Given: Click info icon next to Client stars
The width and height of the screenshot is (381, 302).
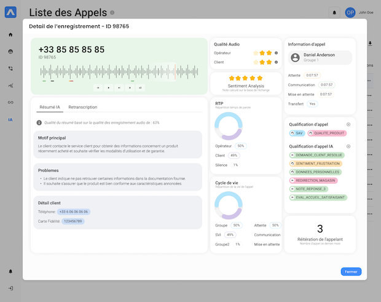Looking at the screenshot, I should 276,62.
